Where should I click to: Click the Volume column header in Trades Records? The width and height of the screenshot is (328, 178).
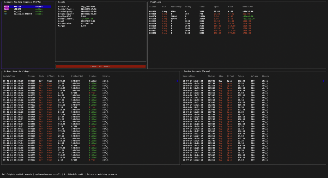[255, 76]
